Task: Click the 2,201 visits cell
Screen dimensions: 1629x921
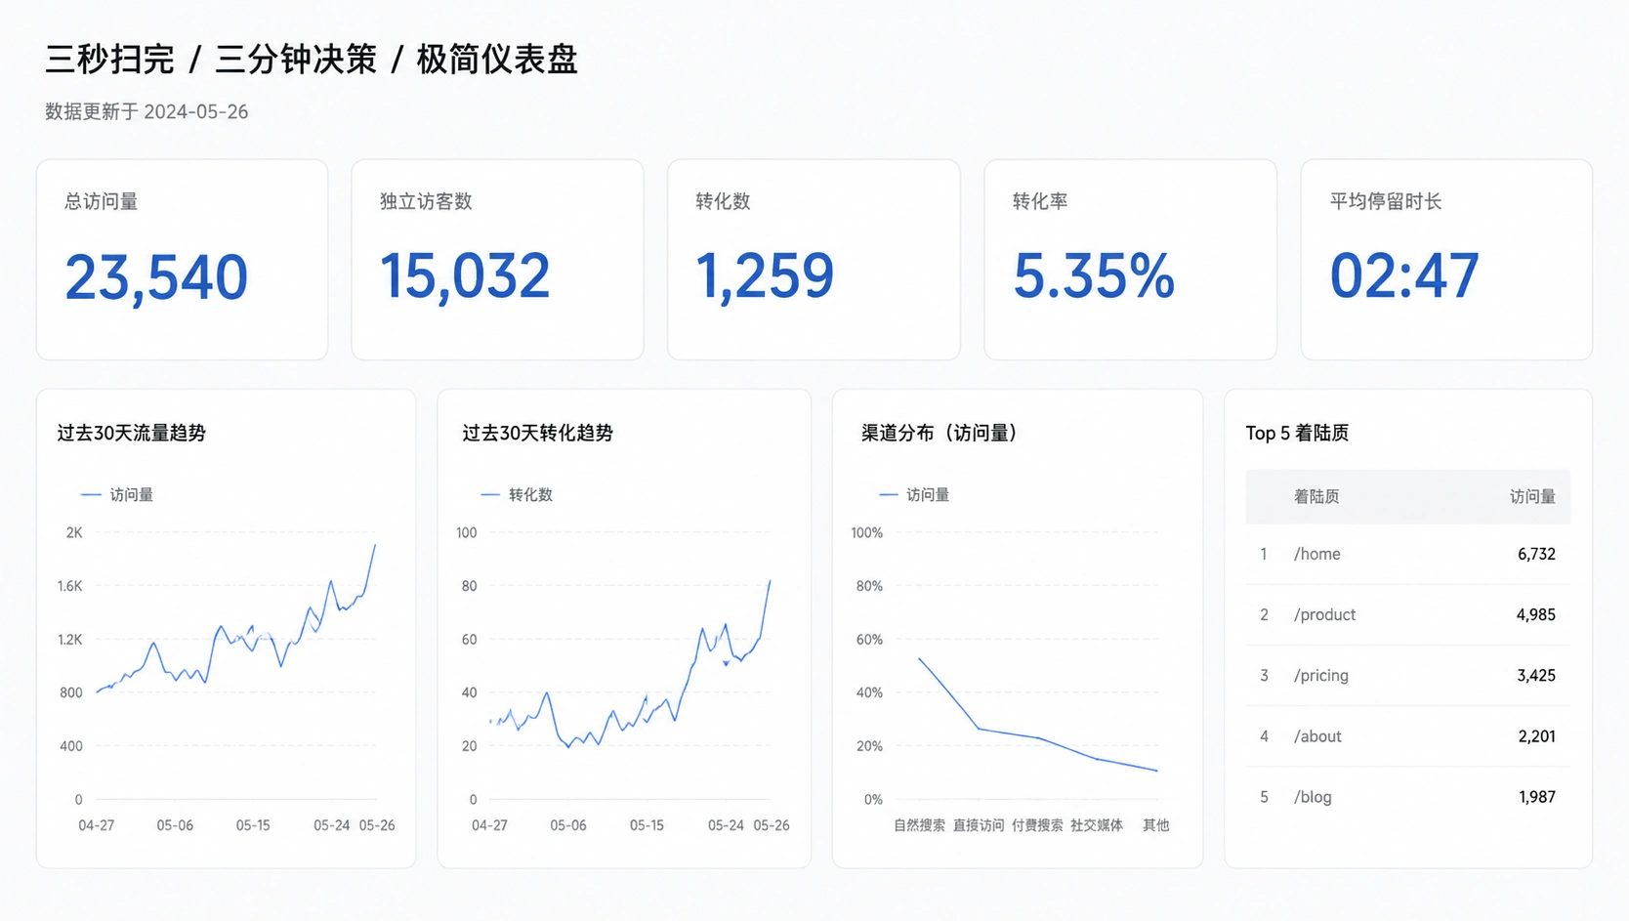Action: point(1536,736)
